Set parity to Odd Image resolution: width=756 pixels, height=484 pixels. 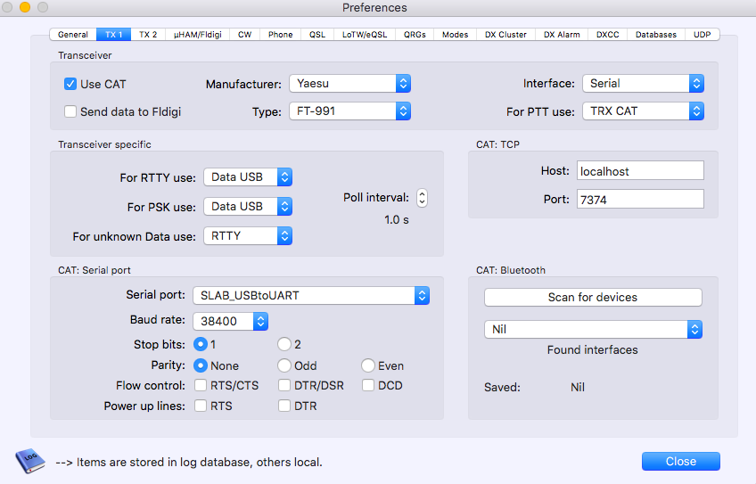[284, 365]
